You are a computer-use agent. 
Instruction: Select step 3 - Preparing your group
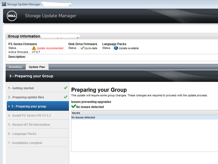[x=38, y=106]
